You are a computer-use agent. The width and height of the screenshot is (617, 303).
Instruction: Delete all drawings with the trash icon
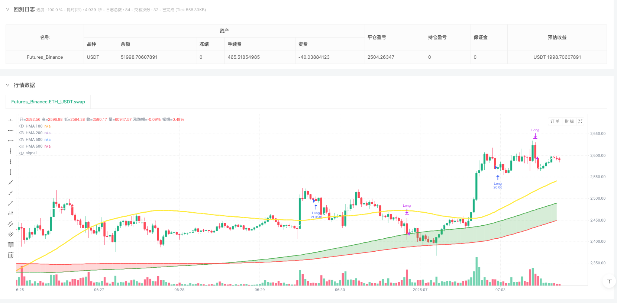(x=11, y=255)
